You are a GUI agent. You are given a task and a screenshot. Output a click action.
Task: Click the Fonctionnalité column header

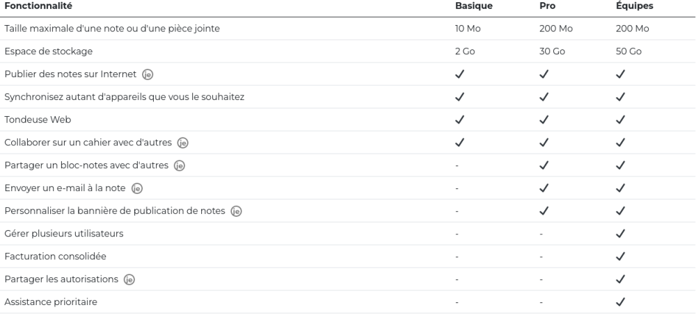(x=38, y=6)
